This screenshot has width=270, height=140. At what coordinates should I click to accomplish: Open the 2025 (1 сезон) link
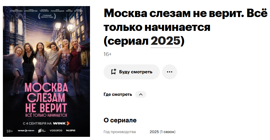point(163,132)
